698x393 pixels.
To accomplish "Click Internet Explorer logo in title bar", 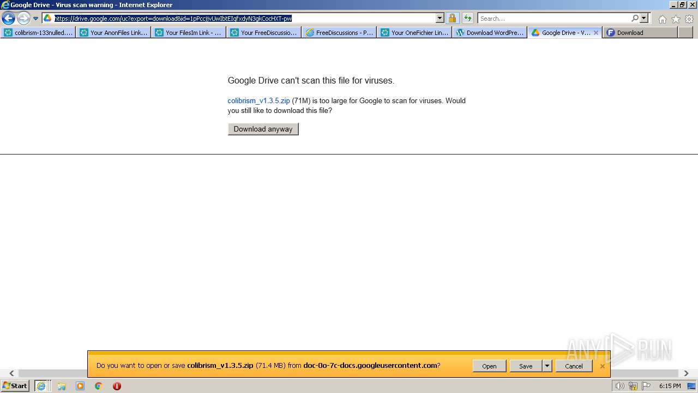I will 5,5.
